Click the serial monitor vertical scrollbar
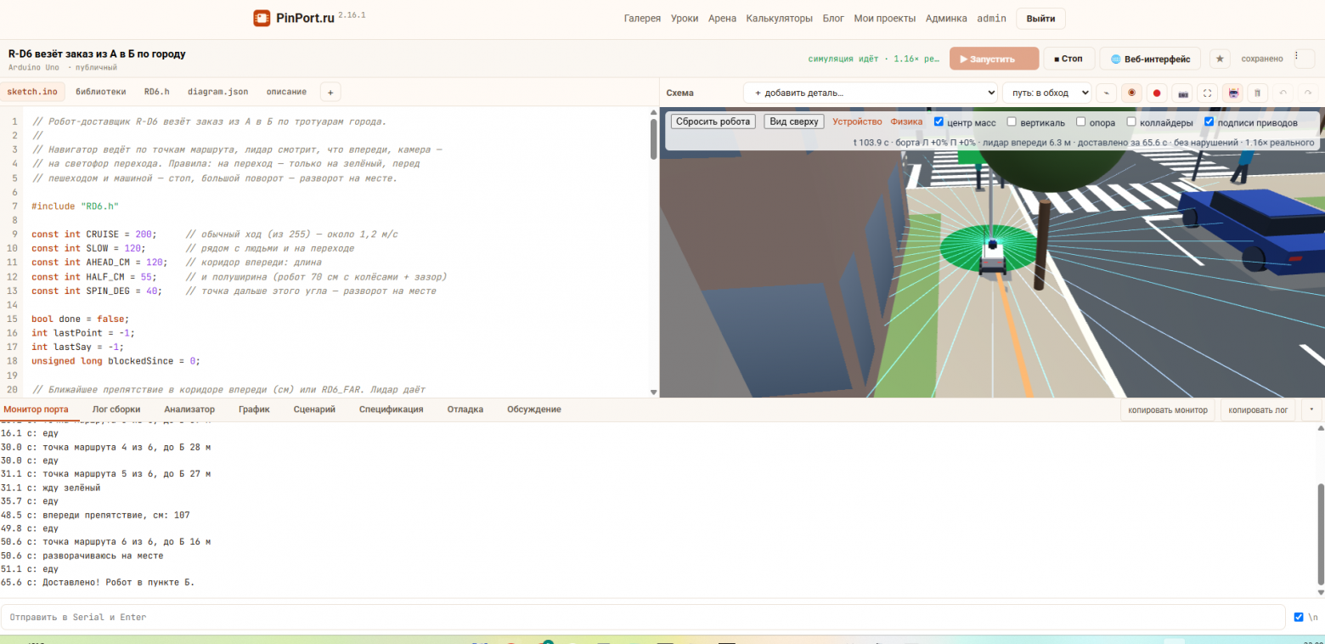 [1320, 533]
